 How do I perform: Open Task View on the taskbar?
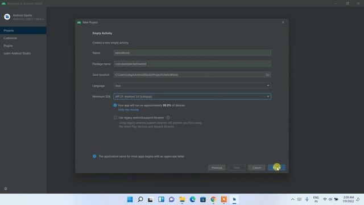(x=150, y=199)
